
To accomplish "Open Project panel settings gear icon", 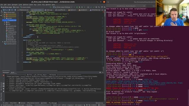I will (x=15, y=10).
